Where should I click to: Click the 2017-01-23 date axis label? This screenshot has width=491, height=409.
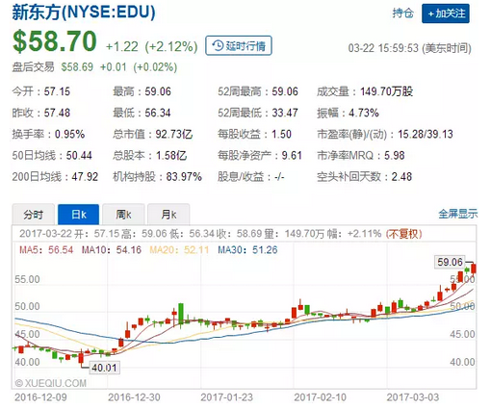pyautogui.click(x=227, y=397)
